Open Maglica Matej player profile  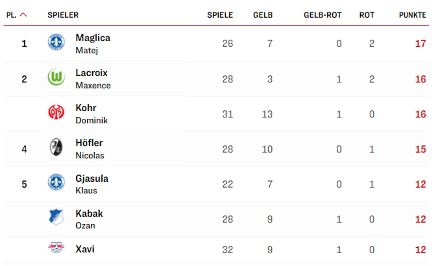pyautogui.click(x=93, y=43)
